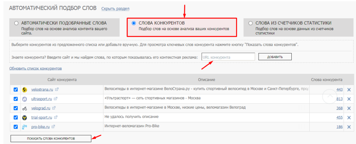
Task: Uncheck the pro-bike.ru competitor checkbox
Action: pos(16,127)
